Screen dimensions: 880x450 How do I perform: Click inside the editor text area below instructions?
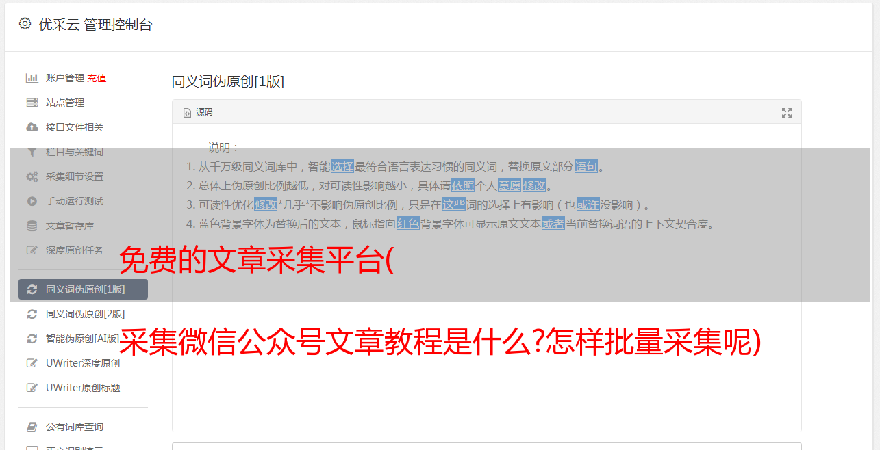pyautogui.click(x=486, y=342)
